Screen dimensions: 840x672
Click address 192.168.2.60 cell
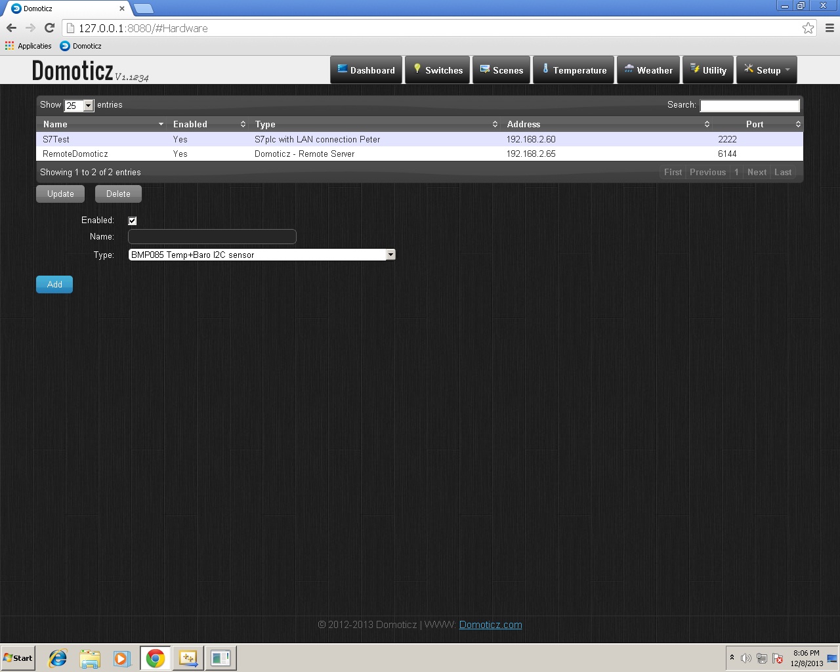click(531, 139)
